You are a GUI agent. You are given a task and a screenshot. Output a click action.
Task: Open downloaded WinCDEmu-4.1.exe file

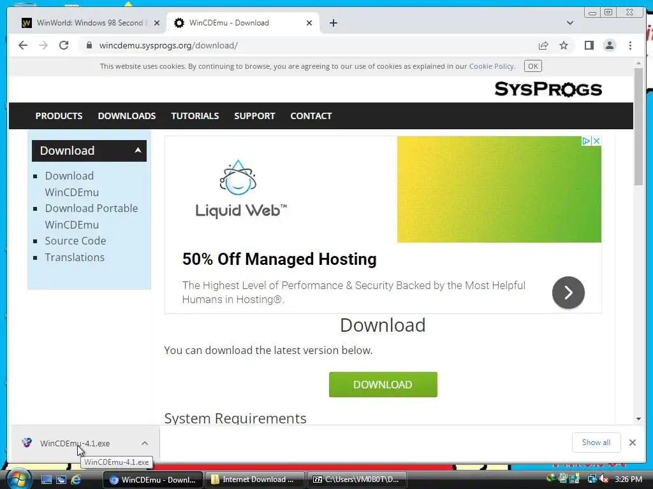75,443
